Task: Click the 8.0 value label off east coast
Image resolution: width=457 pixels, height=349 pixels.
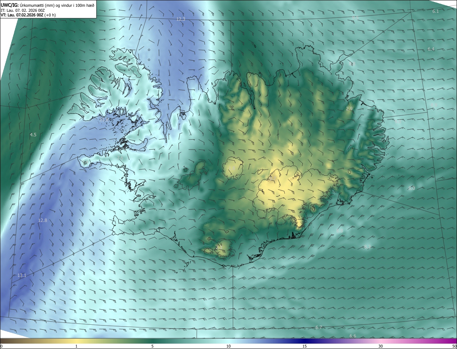Action: pos(412,188)
